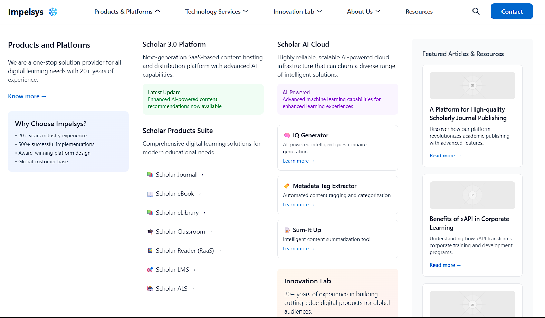Image resolution: width=545 pixels, height=318 pixels.
Task: Click the Scholar Journal books icon
Action: (x=150, y=175)
